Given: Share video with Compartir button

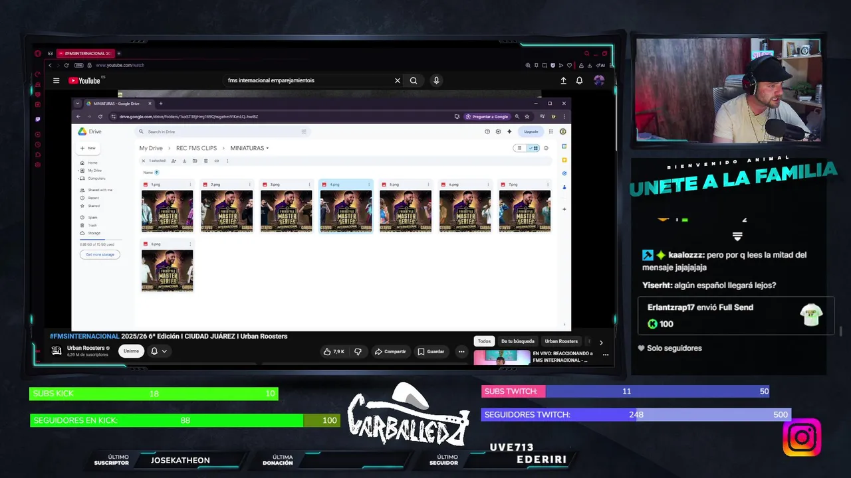Looking at the screenshot, I should [390, 351].
